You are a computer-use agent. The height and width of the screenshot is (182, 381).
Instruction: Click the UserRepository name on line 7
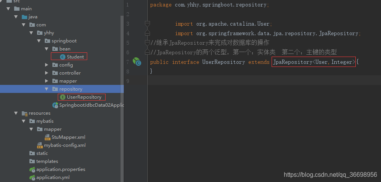223,62
